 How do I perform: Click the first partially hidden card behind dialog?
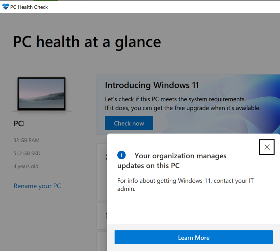click(x=102, y=172)
